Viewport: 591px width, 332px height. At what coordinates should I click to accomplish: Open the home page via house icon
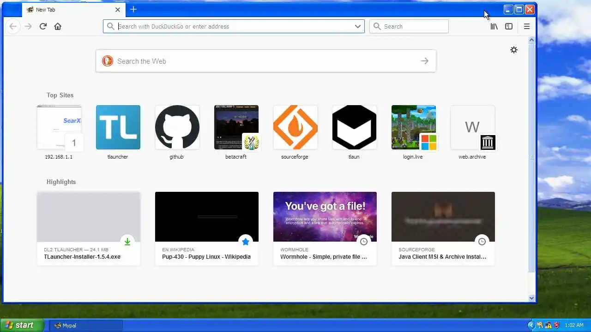click(x=58, y=26)
